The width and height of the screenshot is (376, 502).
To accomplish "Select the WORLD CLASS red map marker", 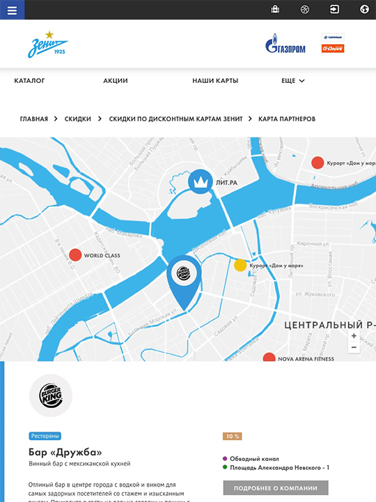I will 75,255.
